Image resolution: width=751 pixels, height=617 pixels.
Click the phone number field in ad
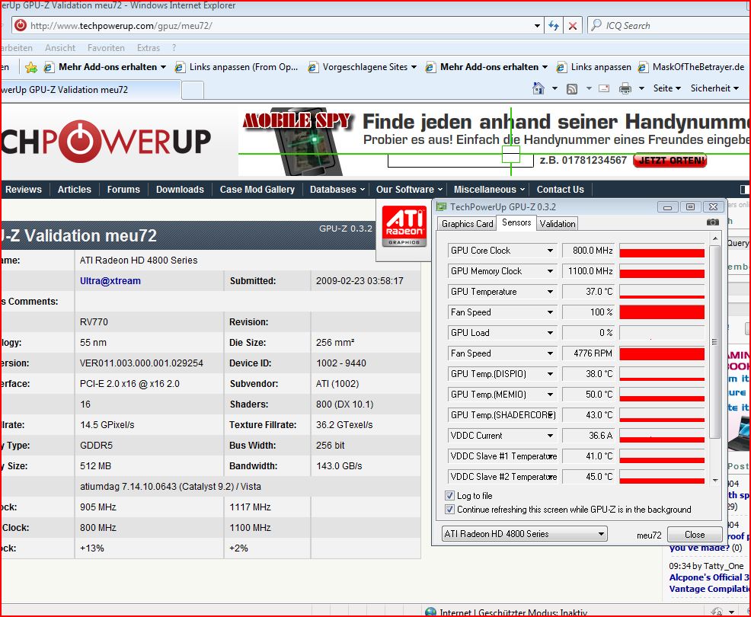(x=460, y=161)
